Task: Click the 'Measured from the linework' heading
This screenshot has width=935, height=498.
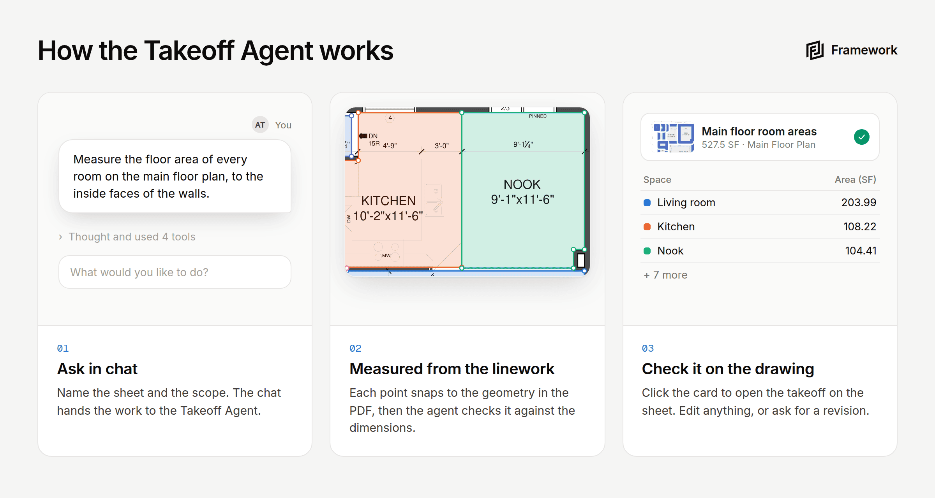Action: 452,369
